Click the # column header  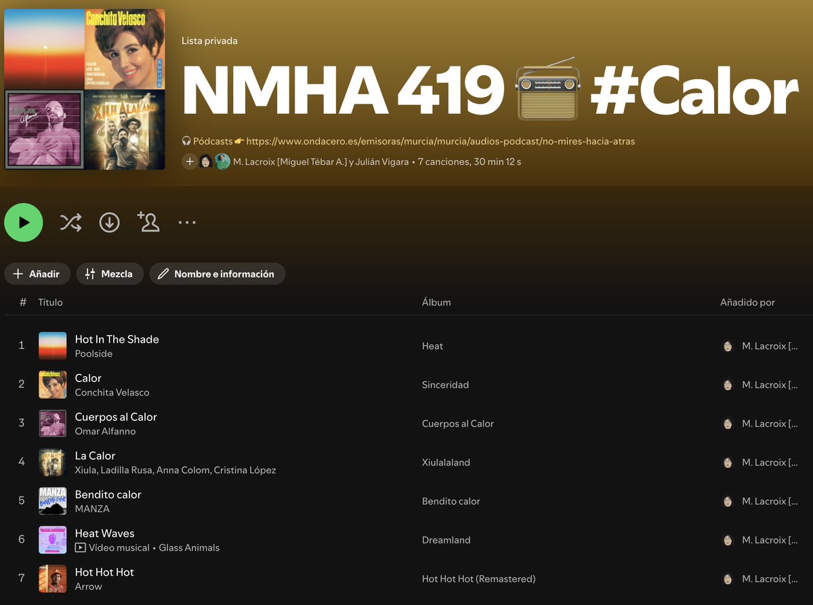(x=22, y=302)
